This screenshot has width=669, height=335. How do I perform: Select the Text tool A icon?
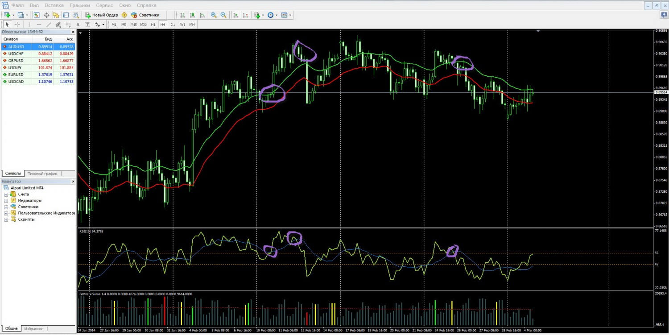click(x=78, y=25)
